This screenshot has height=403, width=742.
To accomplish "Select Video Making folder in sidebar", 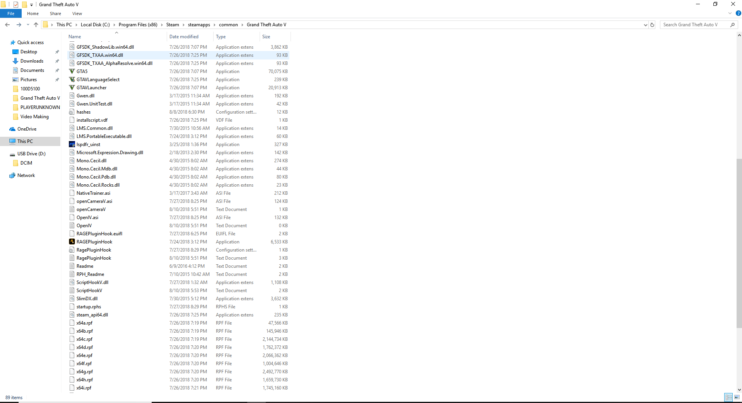I will [34, 117].
